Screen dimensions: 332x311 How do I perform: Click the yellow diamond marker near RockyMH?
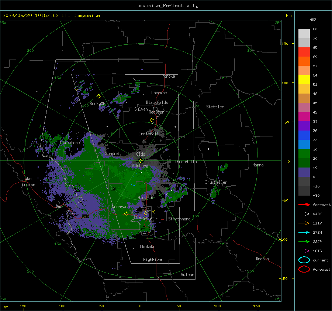point(98,97)
